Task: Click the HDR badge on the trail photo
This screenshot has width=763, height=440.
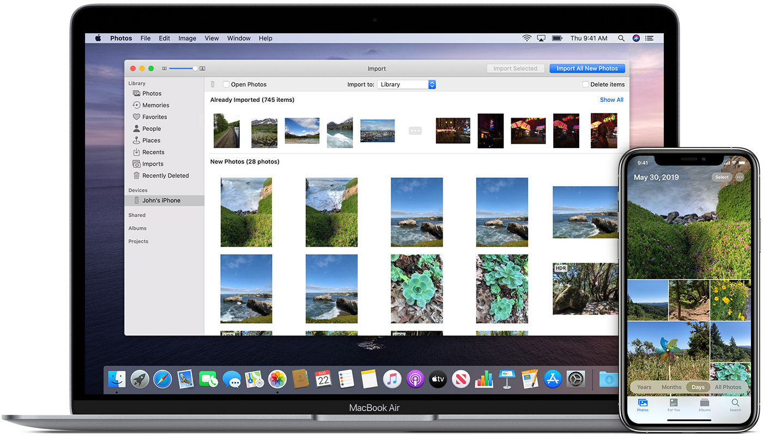Action: click(x=560, y=268)
